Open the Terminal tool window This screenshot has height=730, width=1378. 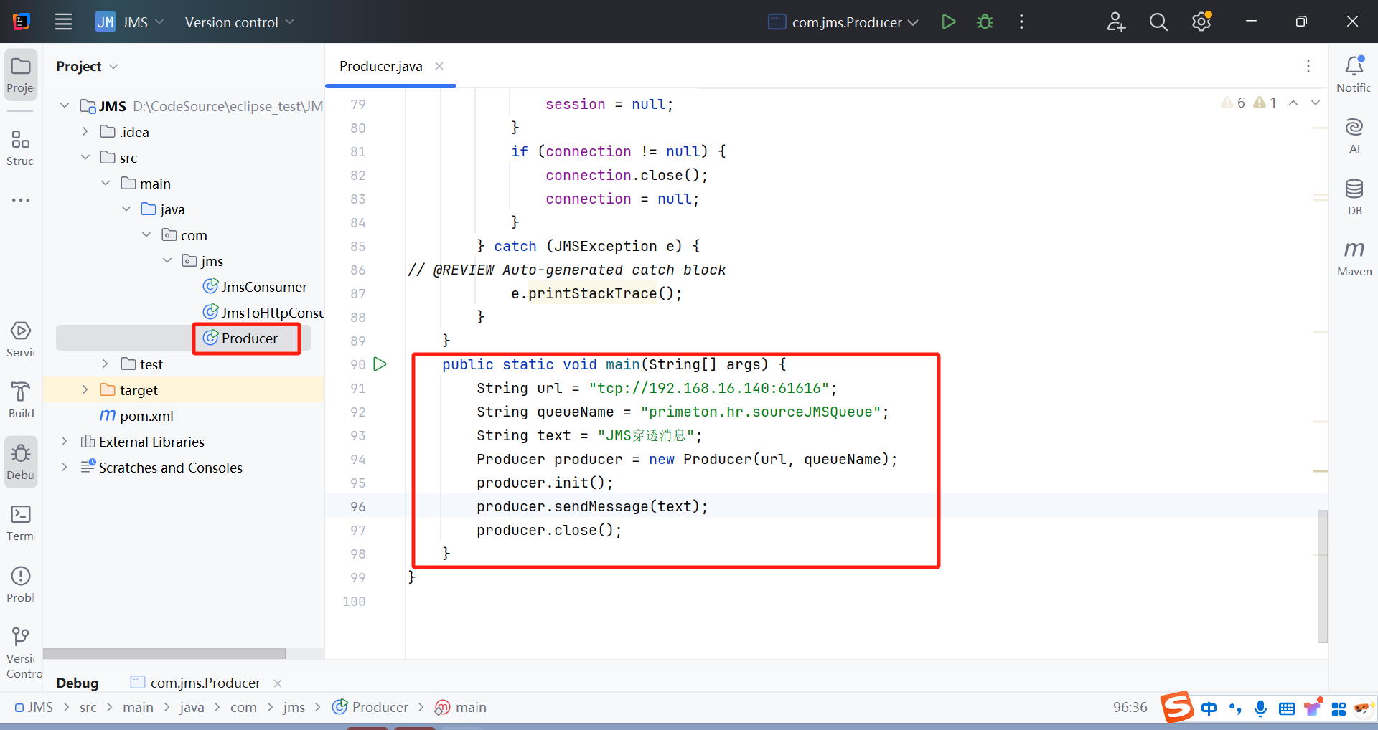(21, 522)
